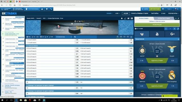
Task: Click the КХЛ breadcrumb link
Action: (x=44, y=18)
